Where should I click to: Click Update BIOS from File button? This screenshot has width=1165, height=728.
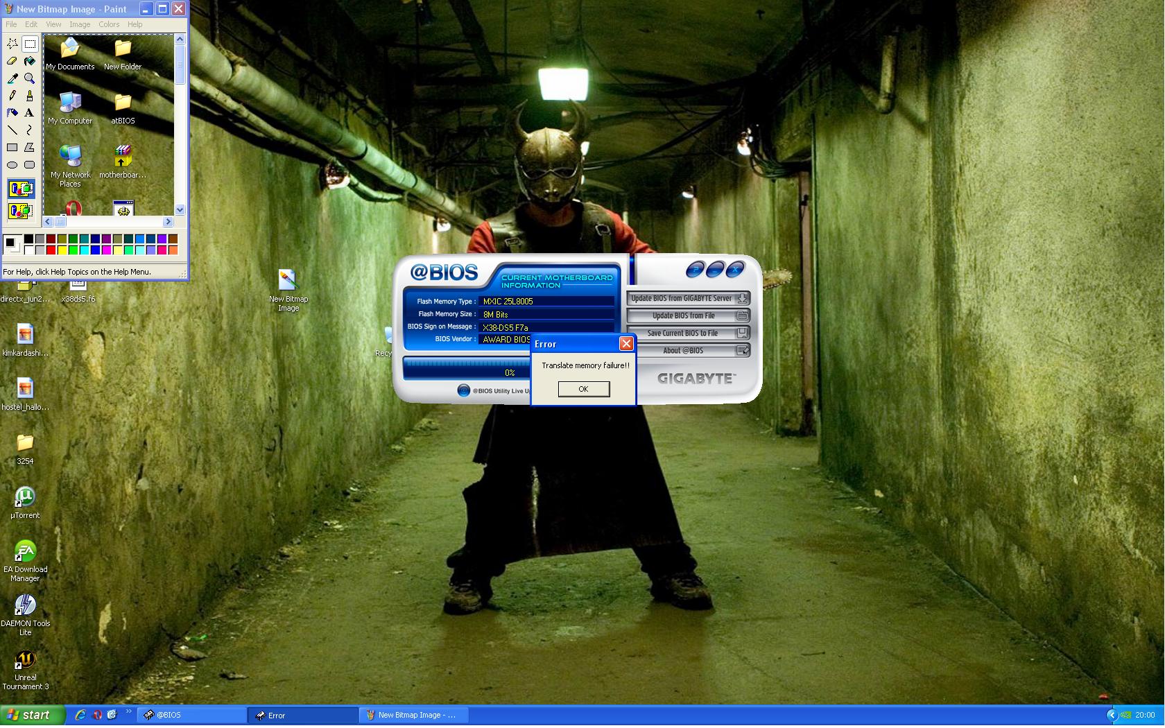click(x=688, y=315)
